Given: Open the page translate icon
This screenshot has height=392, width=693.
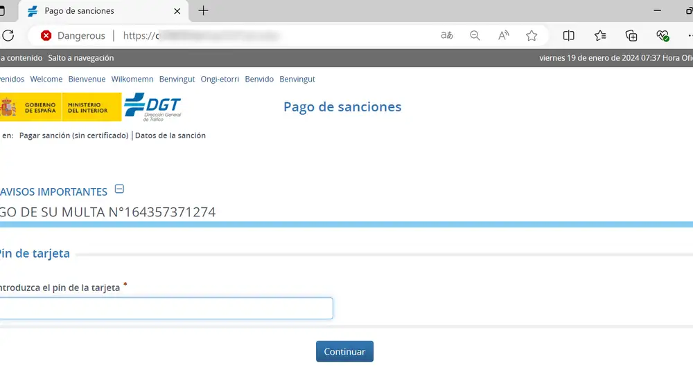Looking at the screenshot, I should (x=447, y=35).
